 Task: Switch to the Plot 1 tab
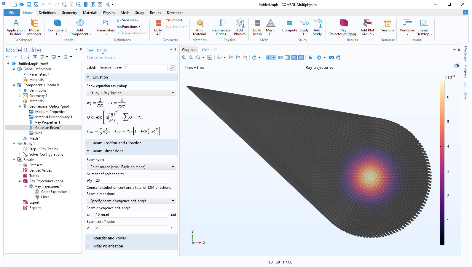click(207, 50)
